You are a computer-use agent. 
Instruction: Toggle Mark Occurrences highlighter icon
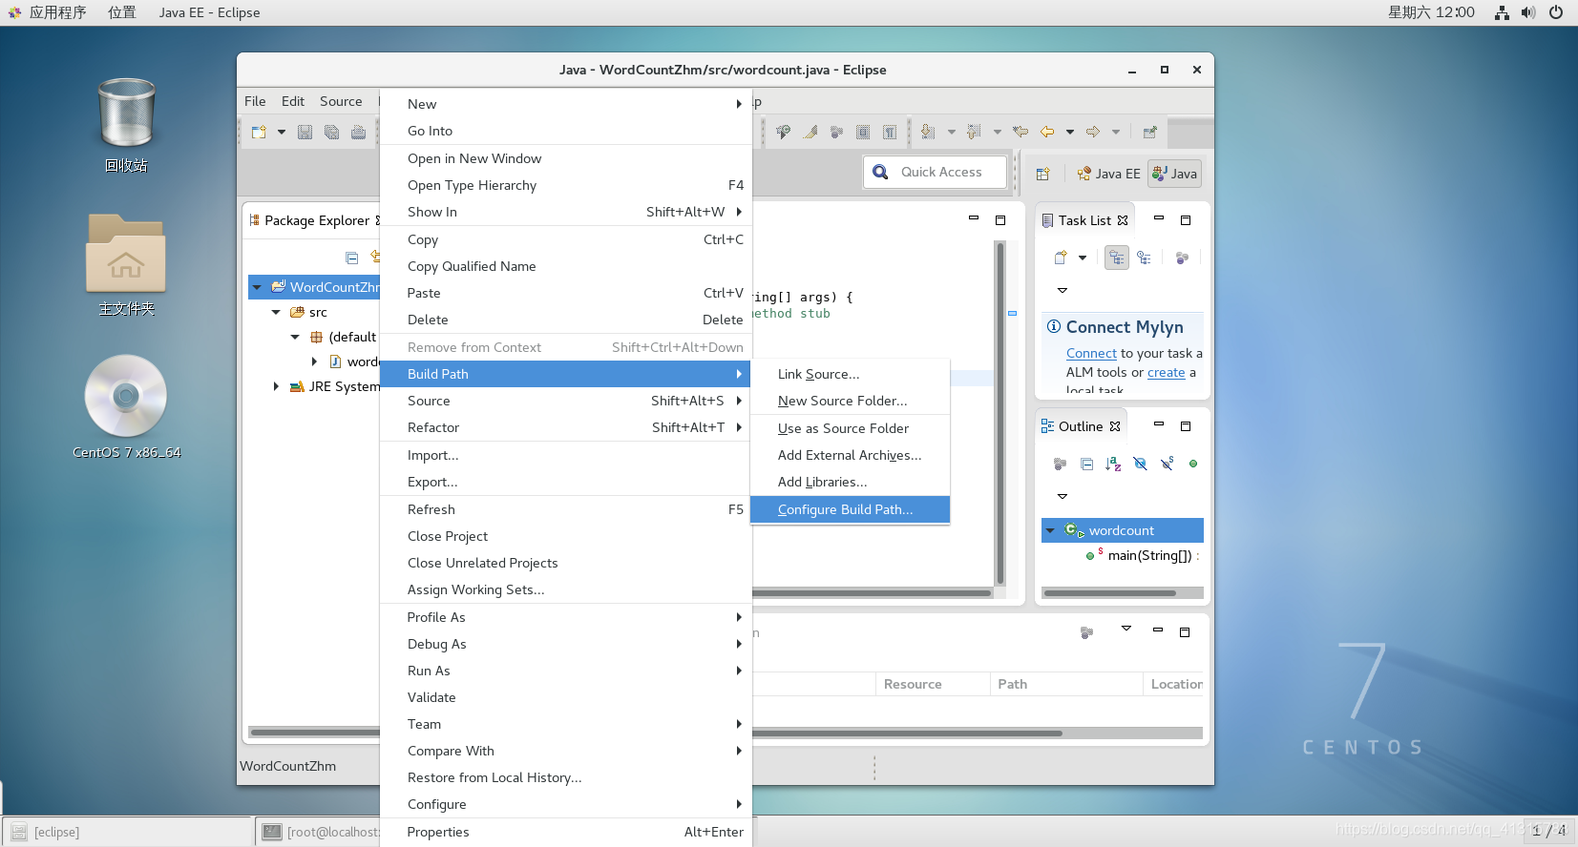point(810,133)
